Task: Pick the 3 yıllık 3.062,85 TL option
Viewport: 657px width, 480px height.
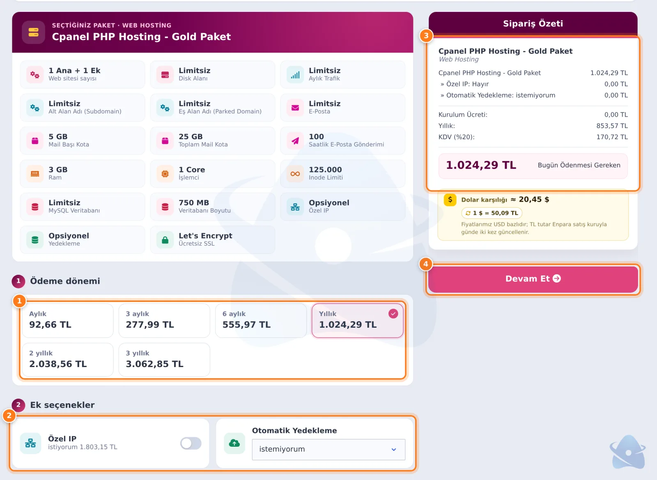Action: 164,360
